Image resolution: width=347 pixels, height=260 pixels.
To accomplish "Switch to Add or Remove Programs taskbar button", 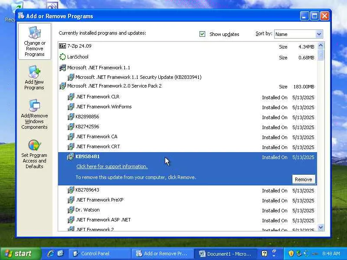I will click(162, 253).
